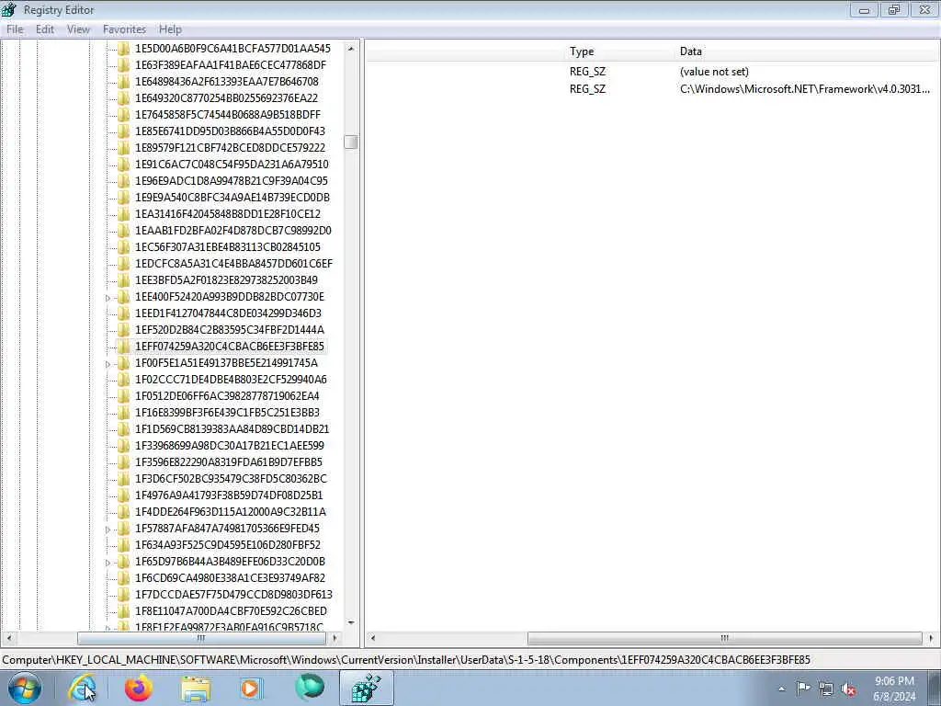
Task: Select key 1F8E11047A700DA4CBF70E592C26CBED
Action: [x=231, y=610]
